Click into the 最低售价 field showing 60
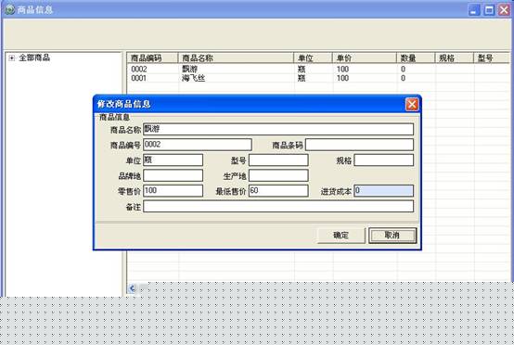514x345 pixels. [278, 191]
